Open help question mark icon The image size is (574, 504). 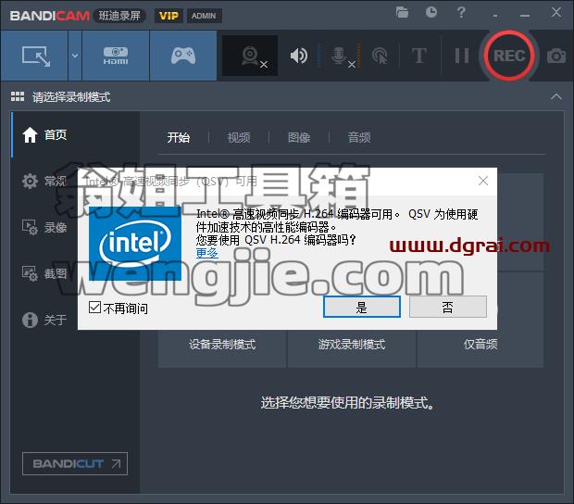pyautogui.click(x=461, y=12)
